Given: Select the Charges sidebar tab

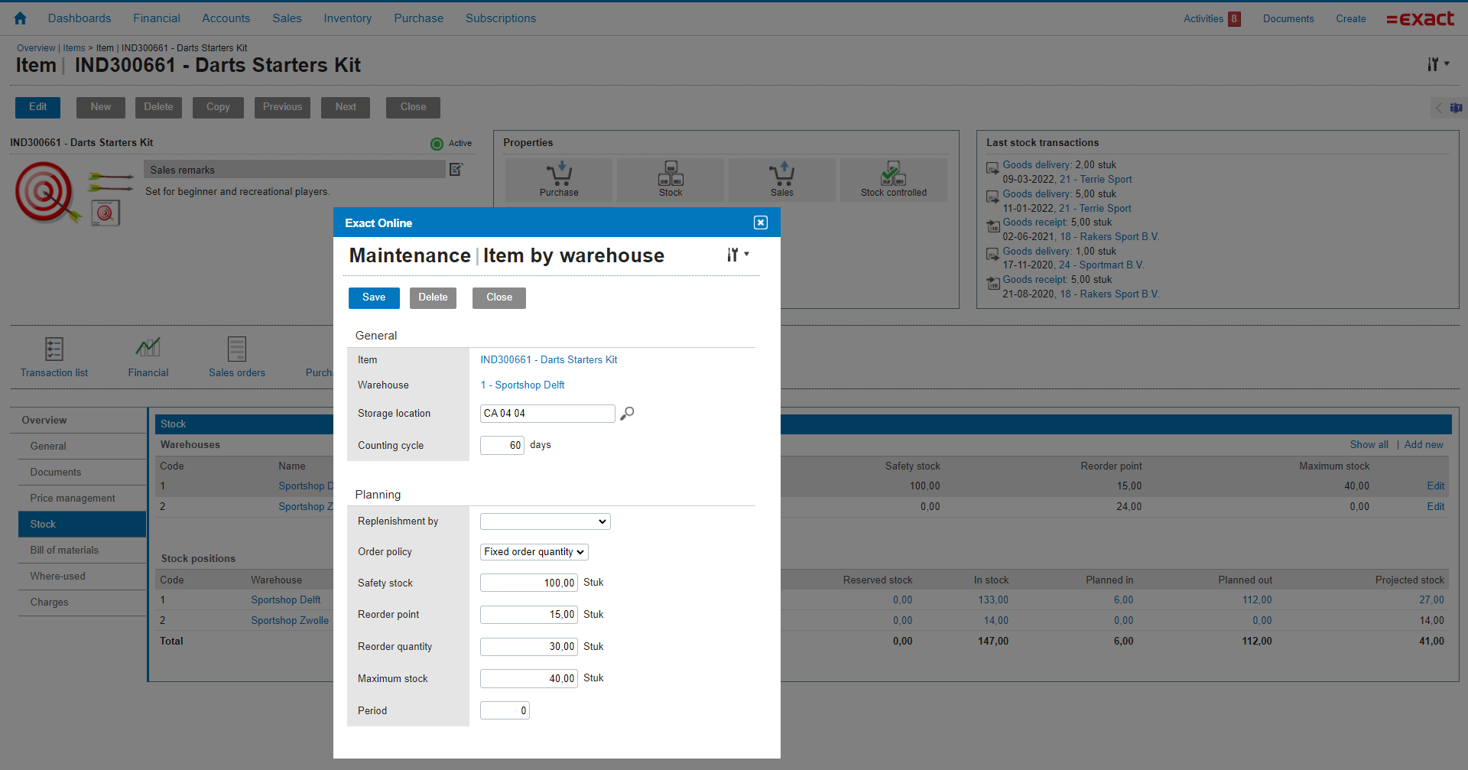Looking at the screenshot, I should click(x=82, y=603).
